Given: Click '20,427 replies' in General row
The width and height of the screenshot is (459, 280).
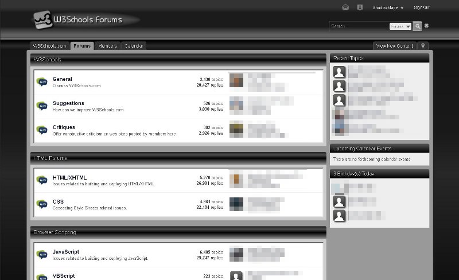Looking at the screenshot, I should click(209, 85).
